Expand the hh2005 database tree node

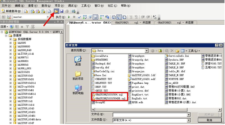point(11,43)
